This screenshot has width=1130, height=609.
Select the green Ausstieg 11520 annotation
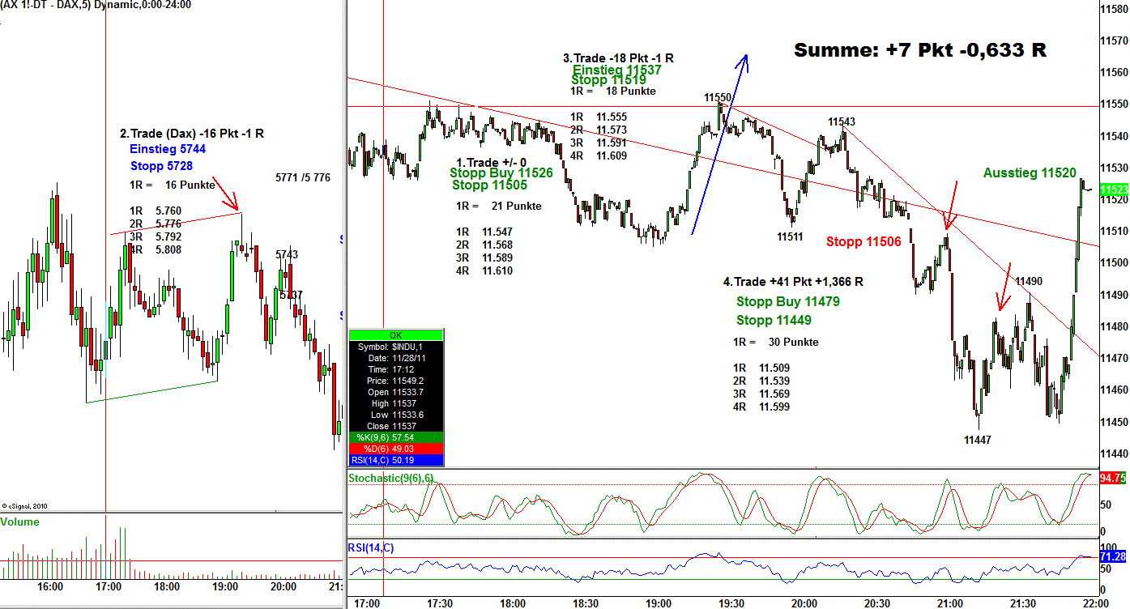pyautogui.click(x=1030, y=172)
